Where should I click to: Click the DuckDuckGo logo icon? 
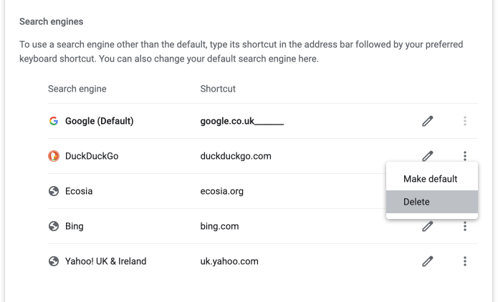(54, 156)
